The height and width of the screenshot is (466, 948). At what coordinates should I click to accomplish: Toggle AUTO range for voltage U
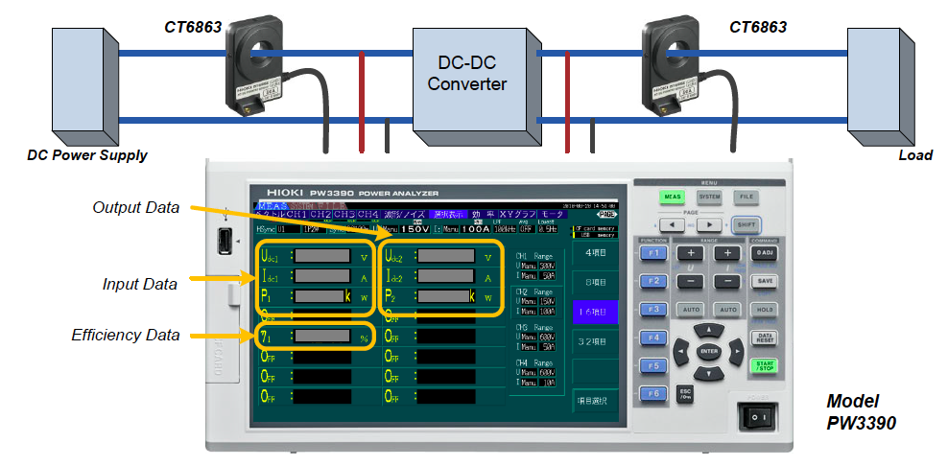tap(691, 310)
